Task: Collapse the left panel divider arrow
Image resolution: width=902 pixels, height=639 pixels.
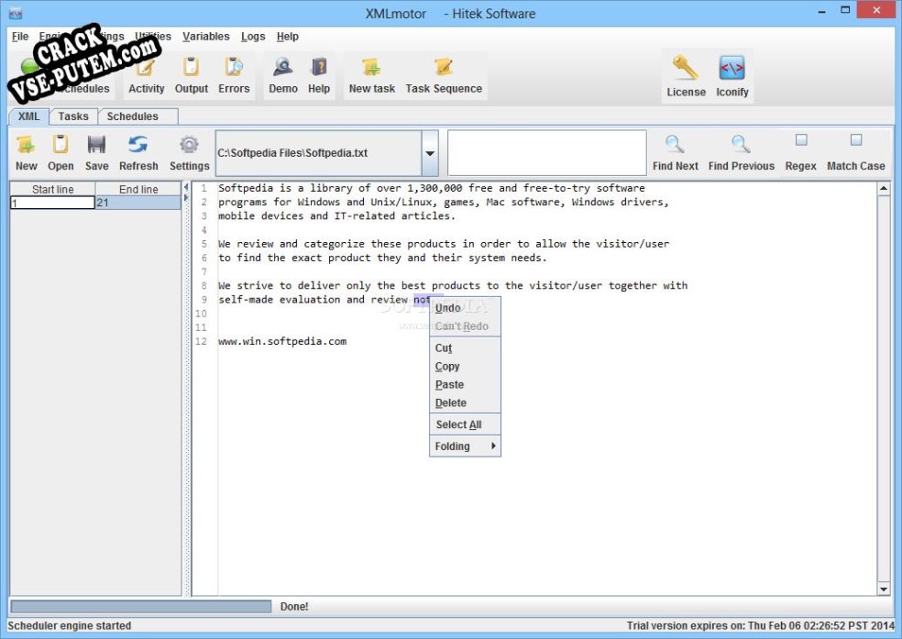Action: coord(186,188)
